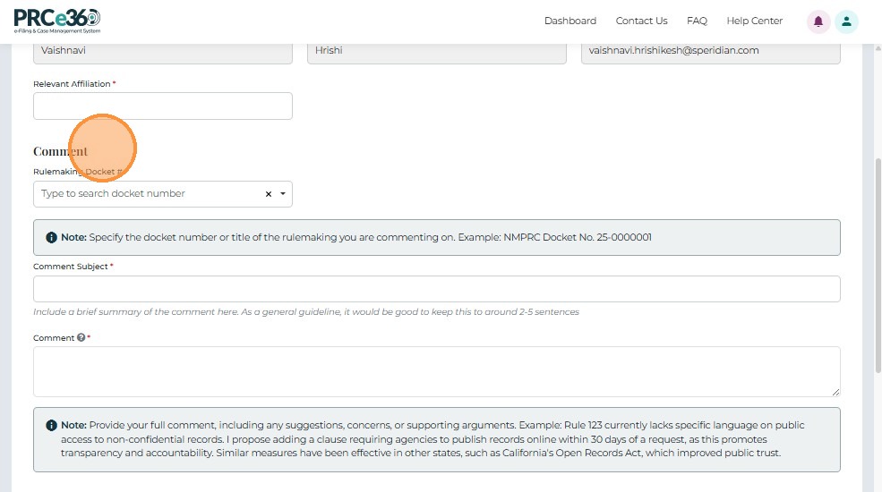882x492 pixels.
Task: Open the Dashboard menu item
Action: (x=569, y=21)
